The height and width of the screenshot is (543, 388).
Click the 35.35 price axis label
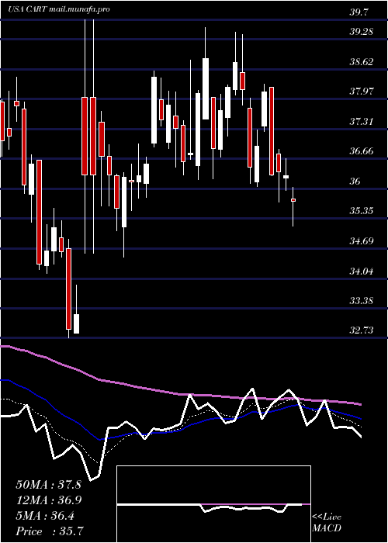[x=362, y=210]
